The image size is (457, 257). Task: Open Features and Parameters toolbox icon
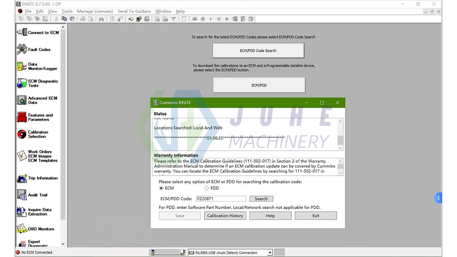[x=22, y=117]
